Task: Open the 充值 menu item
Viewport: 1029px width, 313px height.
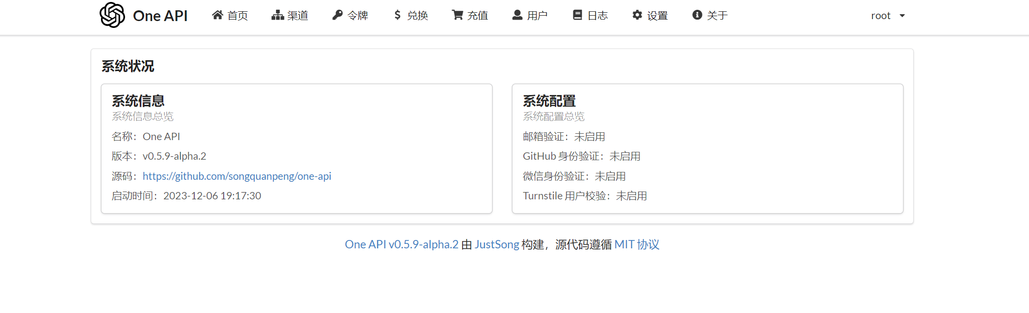Action: 470,16
